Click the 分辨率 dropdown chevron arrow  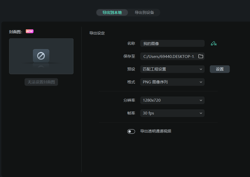pos(201,100)
